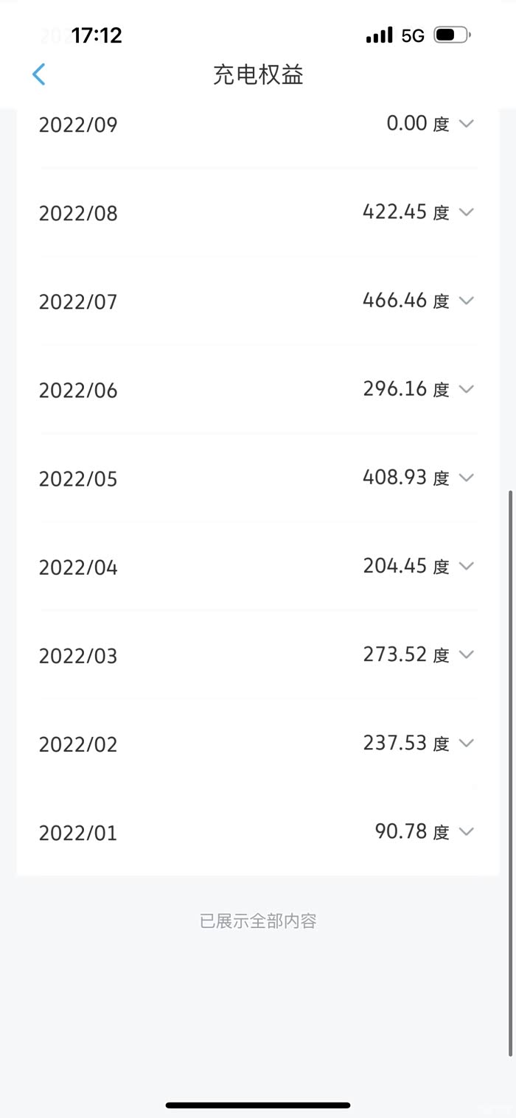The height and width of the screenshot is (1118, 516).
Task: Expand the 2022/03 row chevron
Action: coord(466,654)
